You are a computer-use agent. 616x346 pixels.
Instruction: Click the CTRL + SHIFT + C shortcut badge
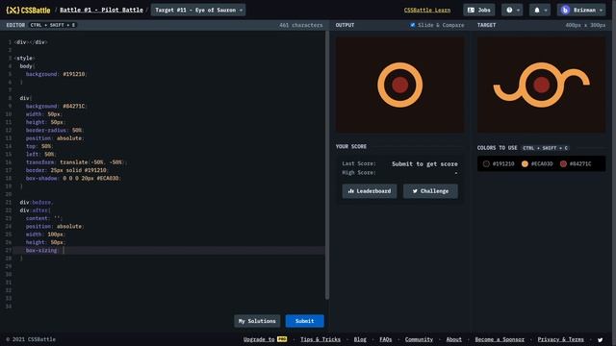pos(546,148)
